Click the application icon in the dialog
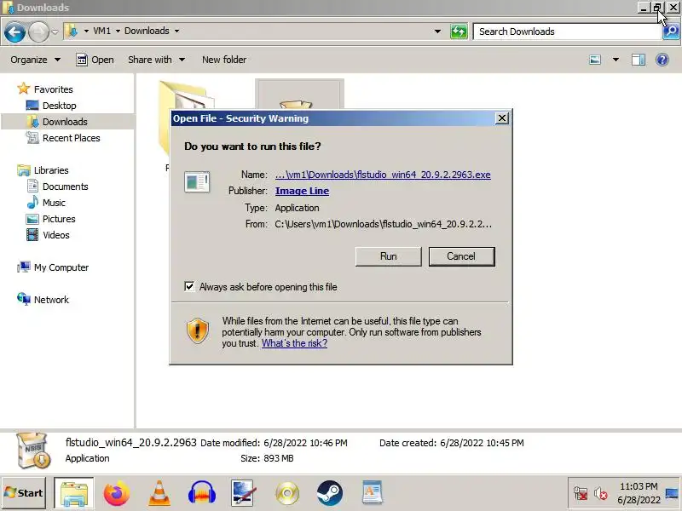The image size is (682, 511). click(x=197, y=181)
